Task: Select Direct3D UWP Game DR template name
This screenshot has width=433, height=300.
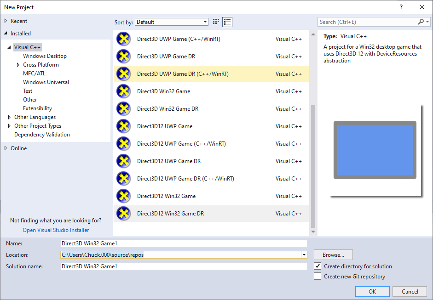Action: point(166,56)
